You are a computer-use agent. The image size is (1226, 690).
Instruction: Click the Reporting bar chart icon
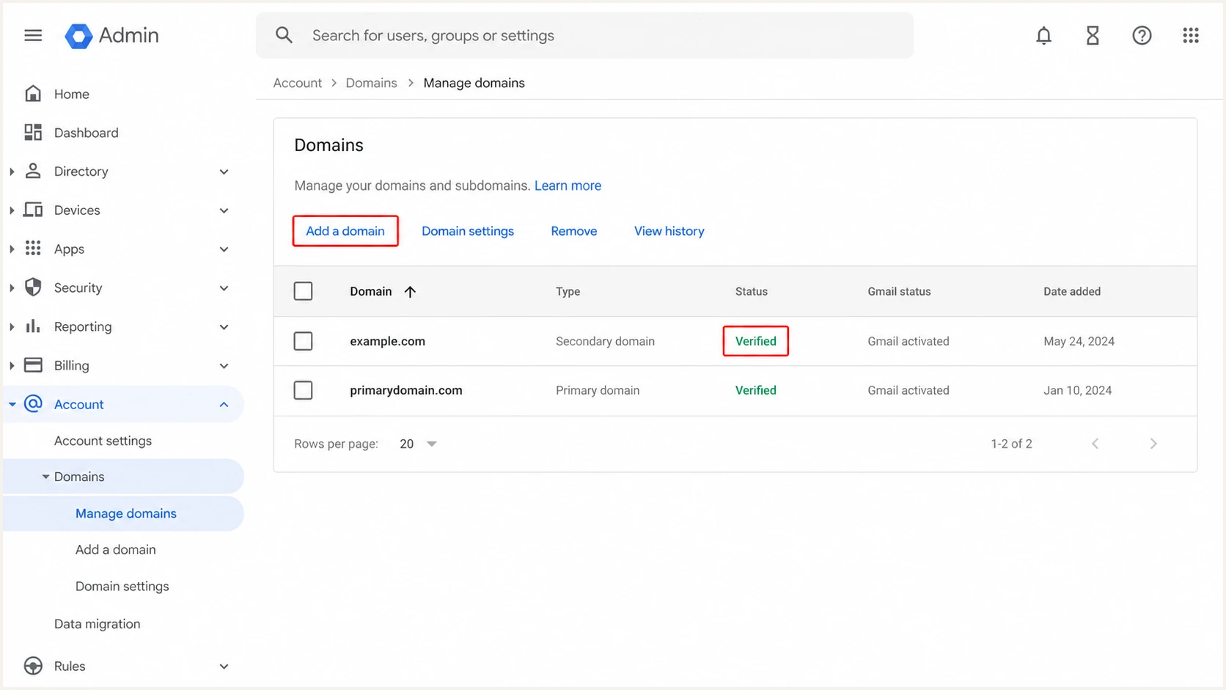click(33, 326)
